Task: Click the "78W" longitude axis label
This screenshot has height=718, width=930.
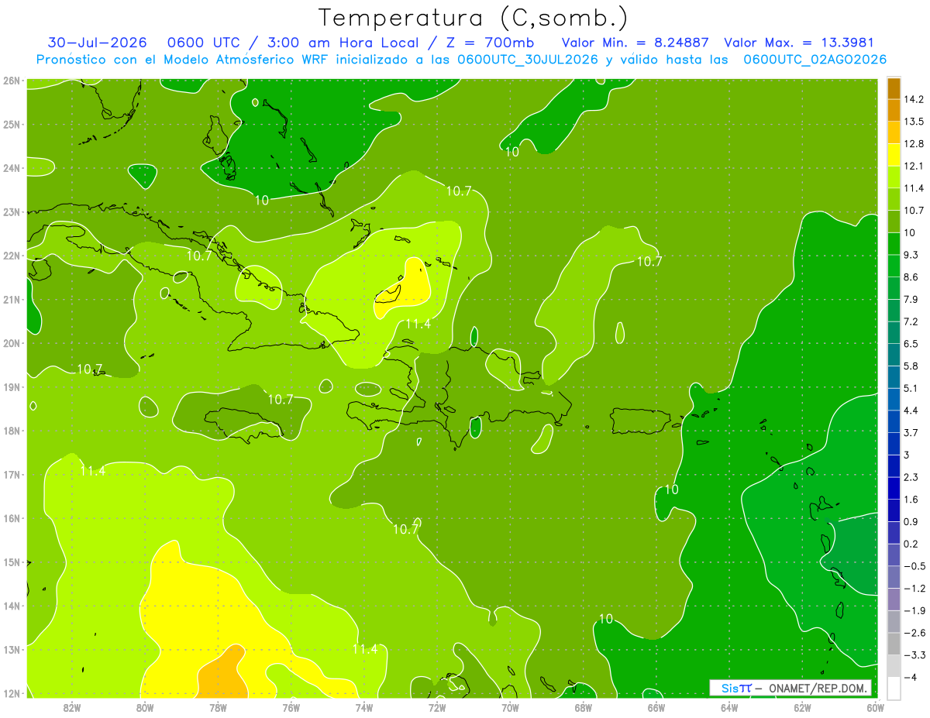Action: click(218, 706)
